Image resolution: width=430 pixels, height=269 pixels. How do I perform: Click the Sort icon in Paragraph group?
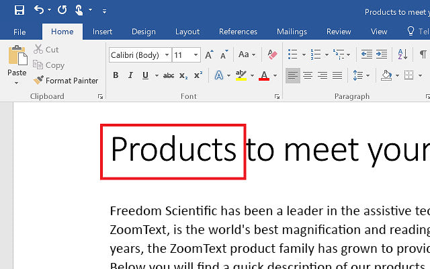pyautogui.click(x=403, y=54)
